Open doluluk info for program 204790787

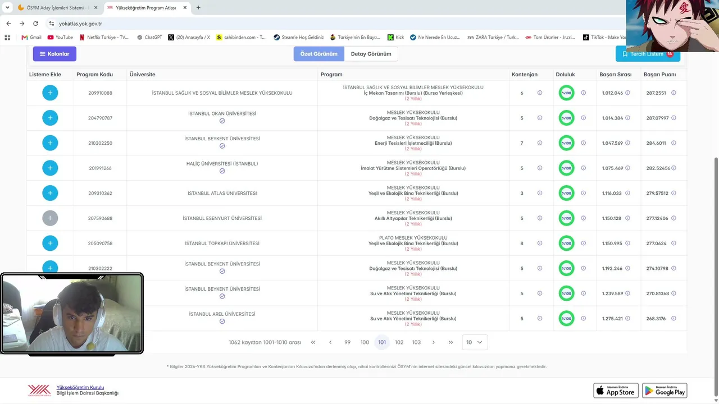[x=583, y=118]
